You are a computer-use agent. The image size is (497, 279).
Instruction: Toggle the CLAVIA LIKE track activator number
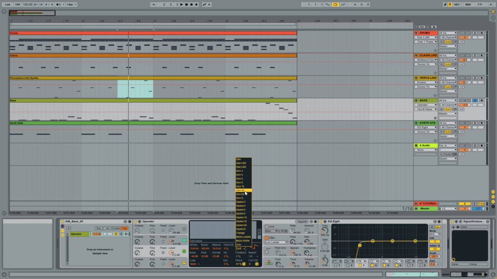(465, 55)
